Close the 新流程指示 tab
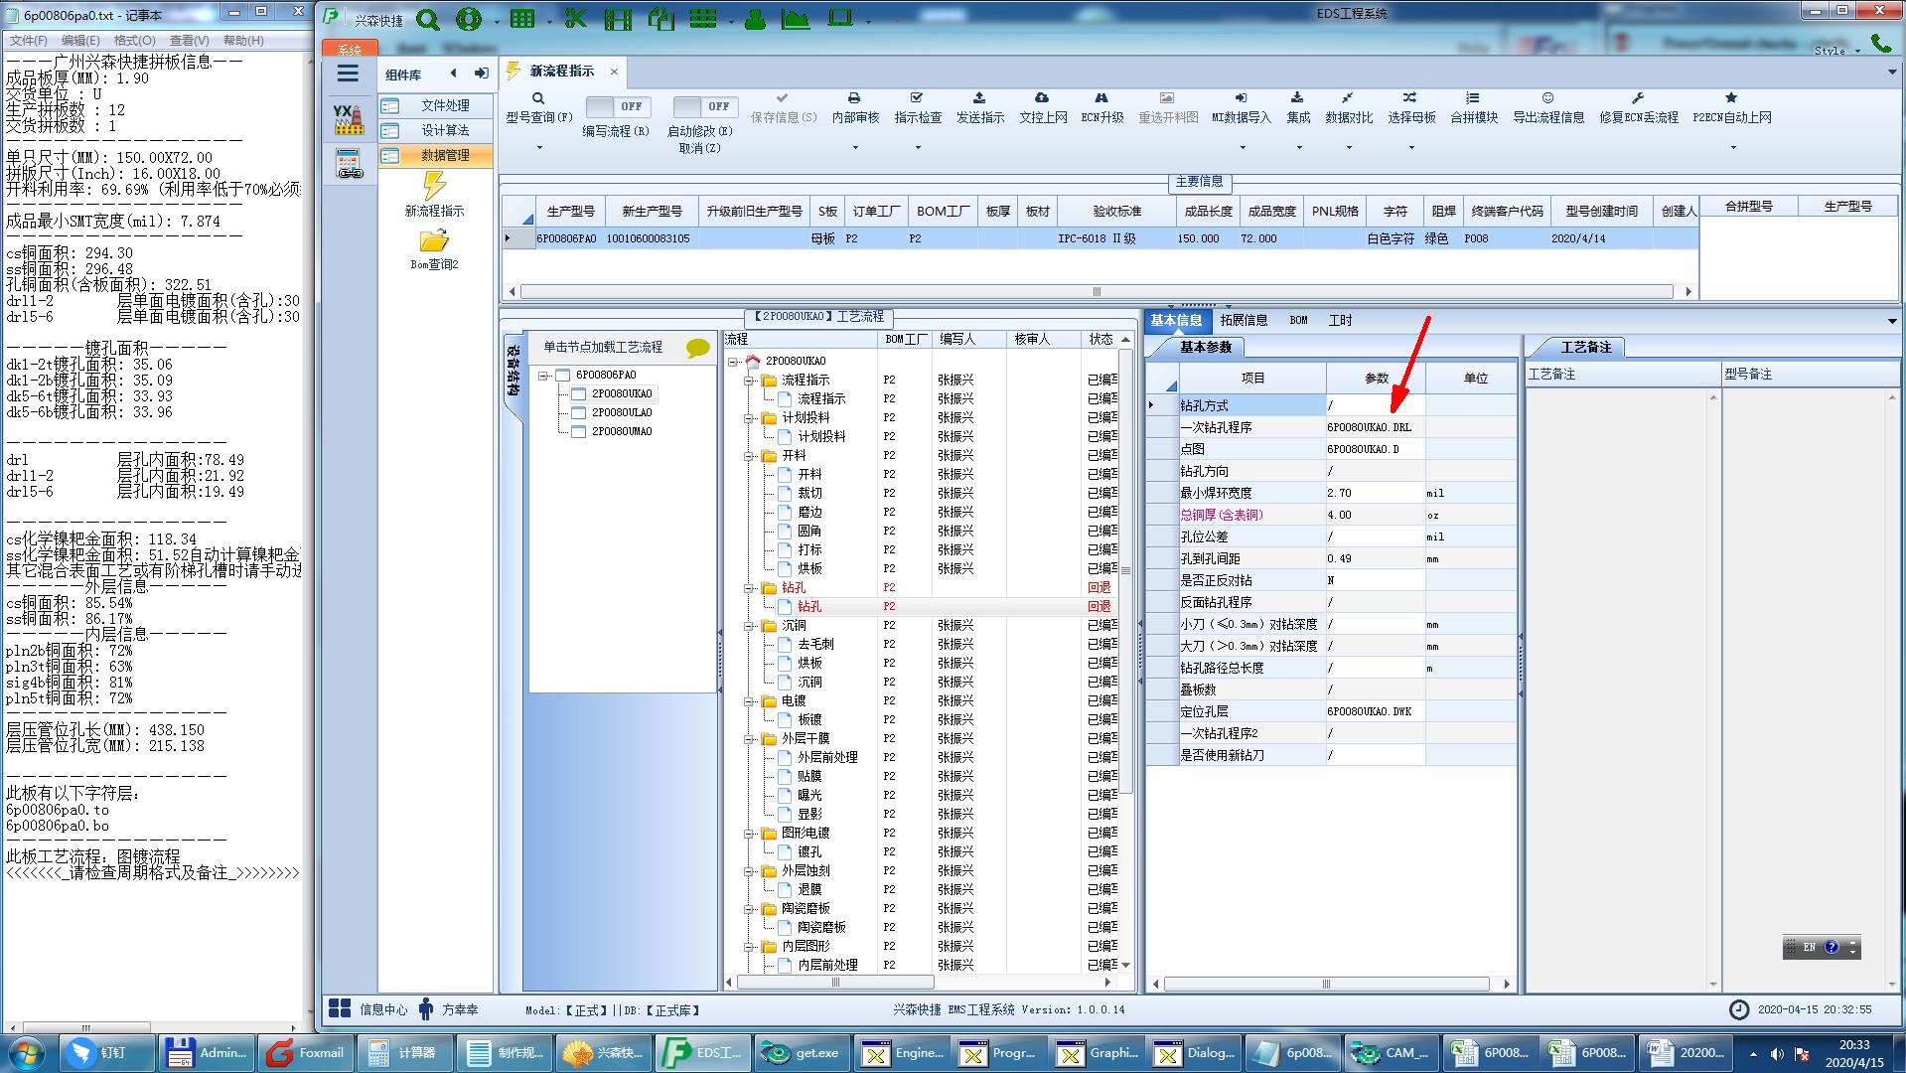 tap(614, 72)
